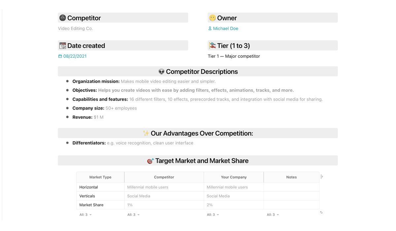396x231 pixels.
Task: Click the table resize handle at bottom-right corner
Action: point(321,212)
